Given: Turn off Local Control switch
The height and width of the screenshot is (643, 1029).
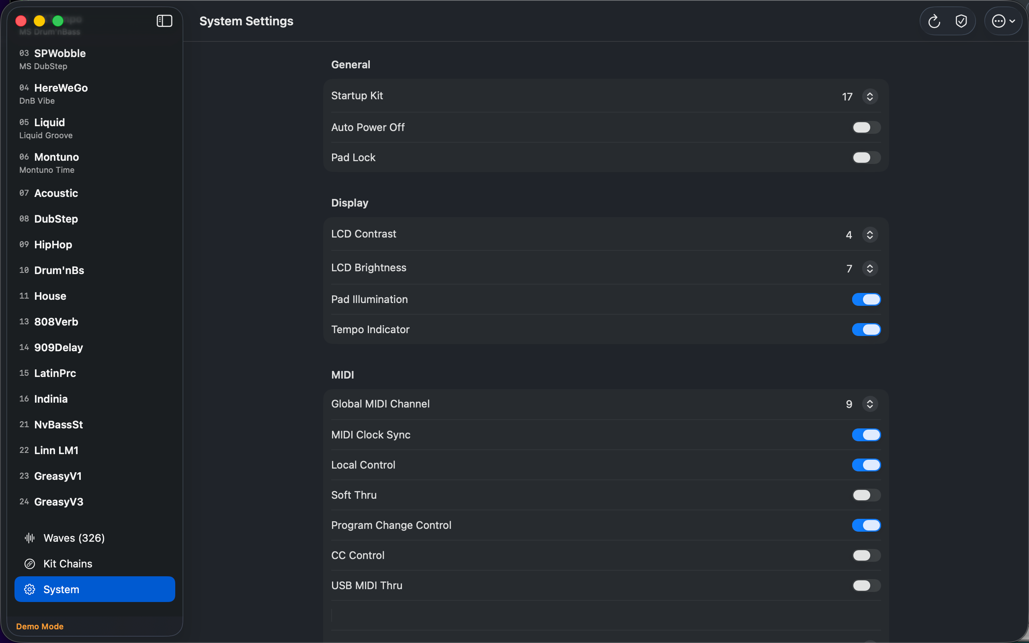Looking at the screenshot, I should [866, 465].
